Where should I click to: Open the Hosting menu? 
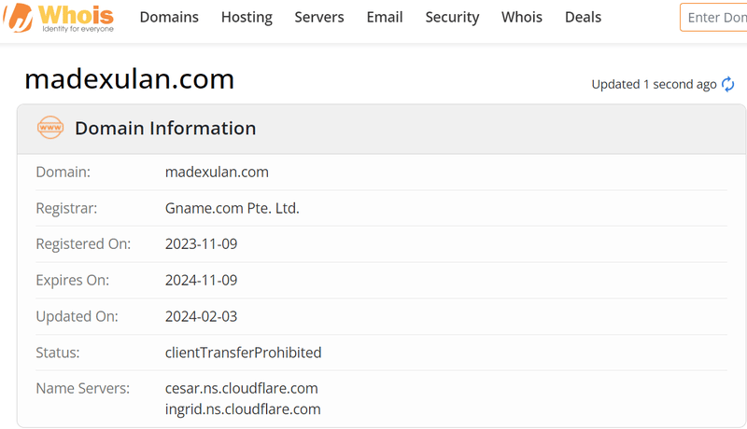pyautogui.click(x=247, y=17)
